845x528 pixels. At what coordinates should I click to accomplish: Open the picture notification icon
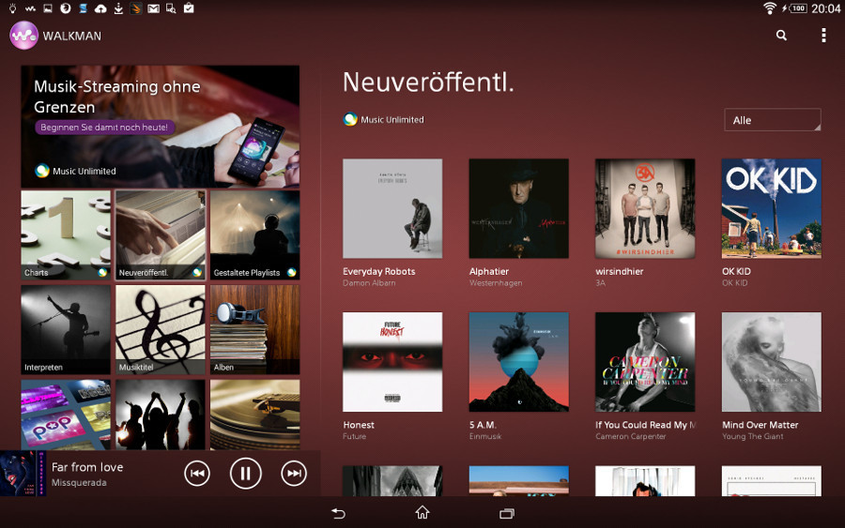(48, 8)
